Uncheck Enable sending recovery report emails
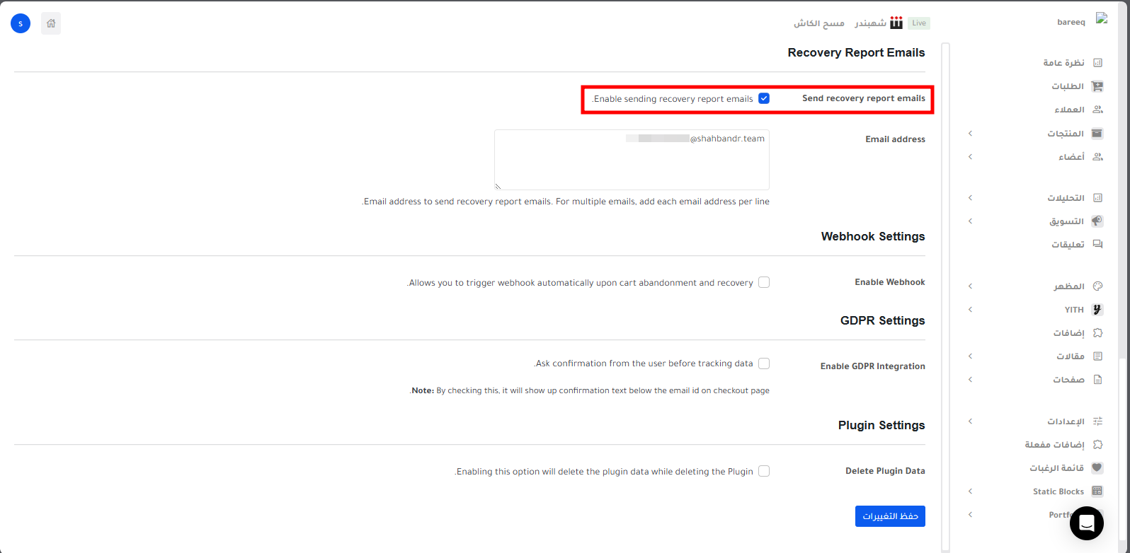This screenshot has height=553, width=1130. pyautogui.click(x=764, y=99)
